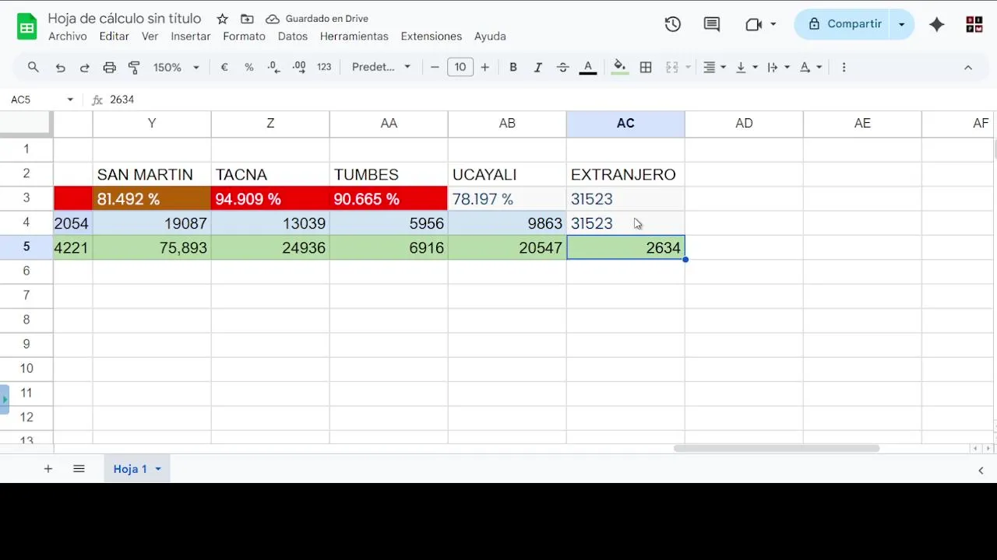Viewport: 997px width, 560px height.
Task: Open the Google Sheets home icon
Action: point(27,26)
